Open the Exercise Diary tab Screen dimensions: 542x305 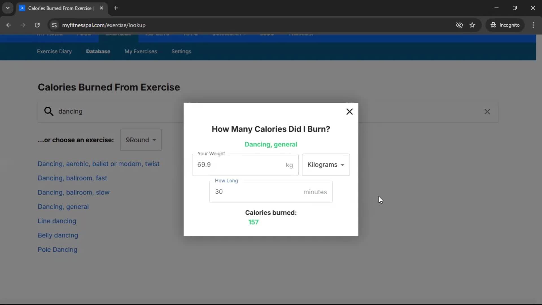pos(54,51)
